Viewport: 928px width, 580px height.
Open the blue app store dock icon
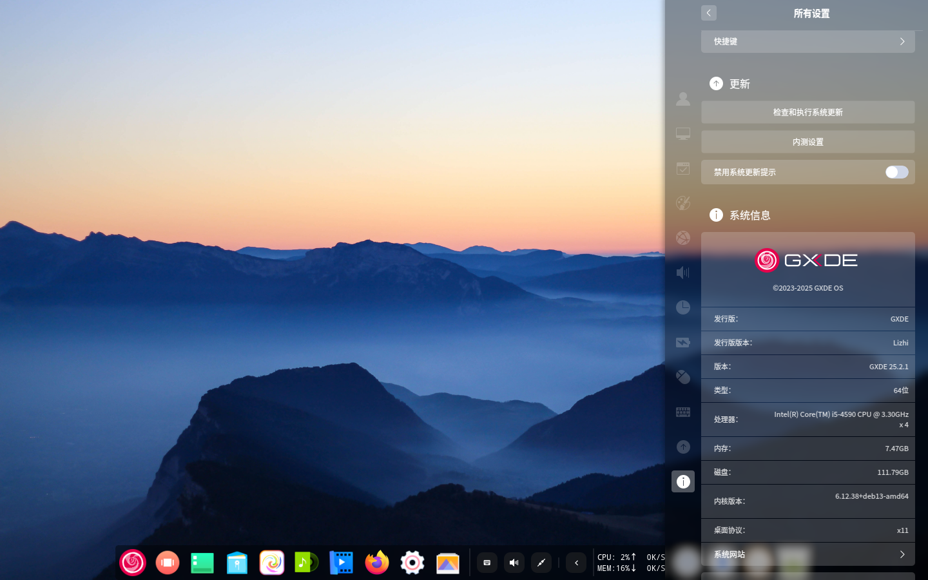pyautogui.click(x=237, y=563)
